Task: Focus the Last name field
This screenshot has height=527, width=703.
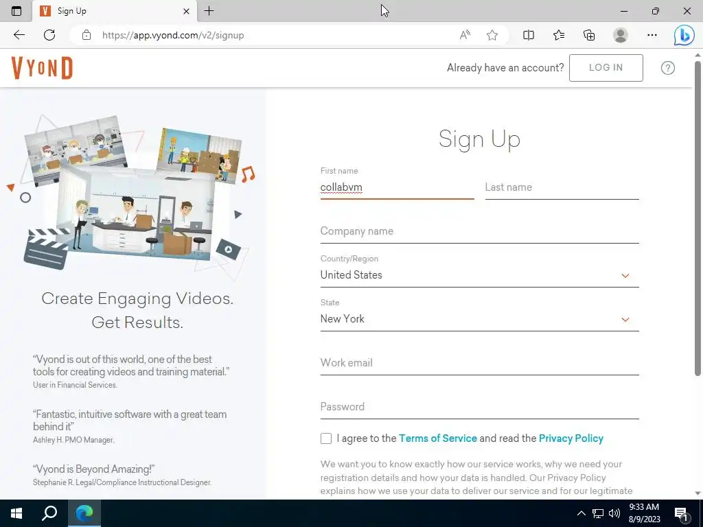Action: (562, 187)
